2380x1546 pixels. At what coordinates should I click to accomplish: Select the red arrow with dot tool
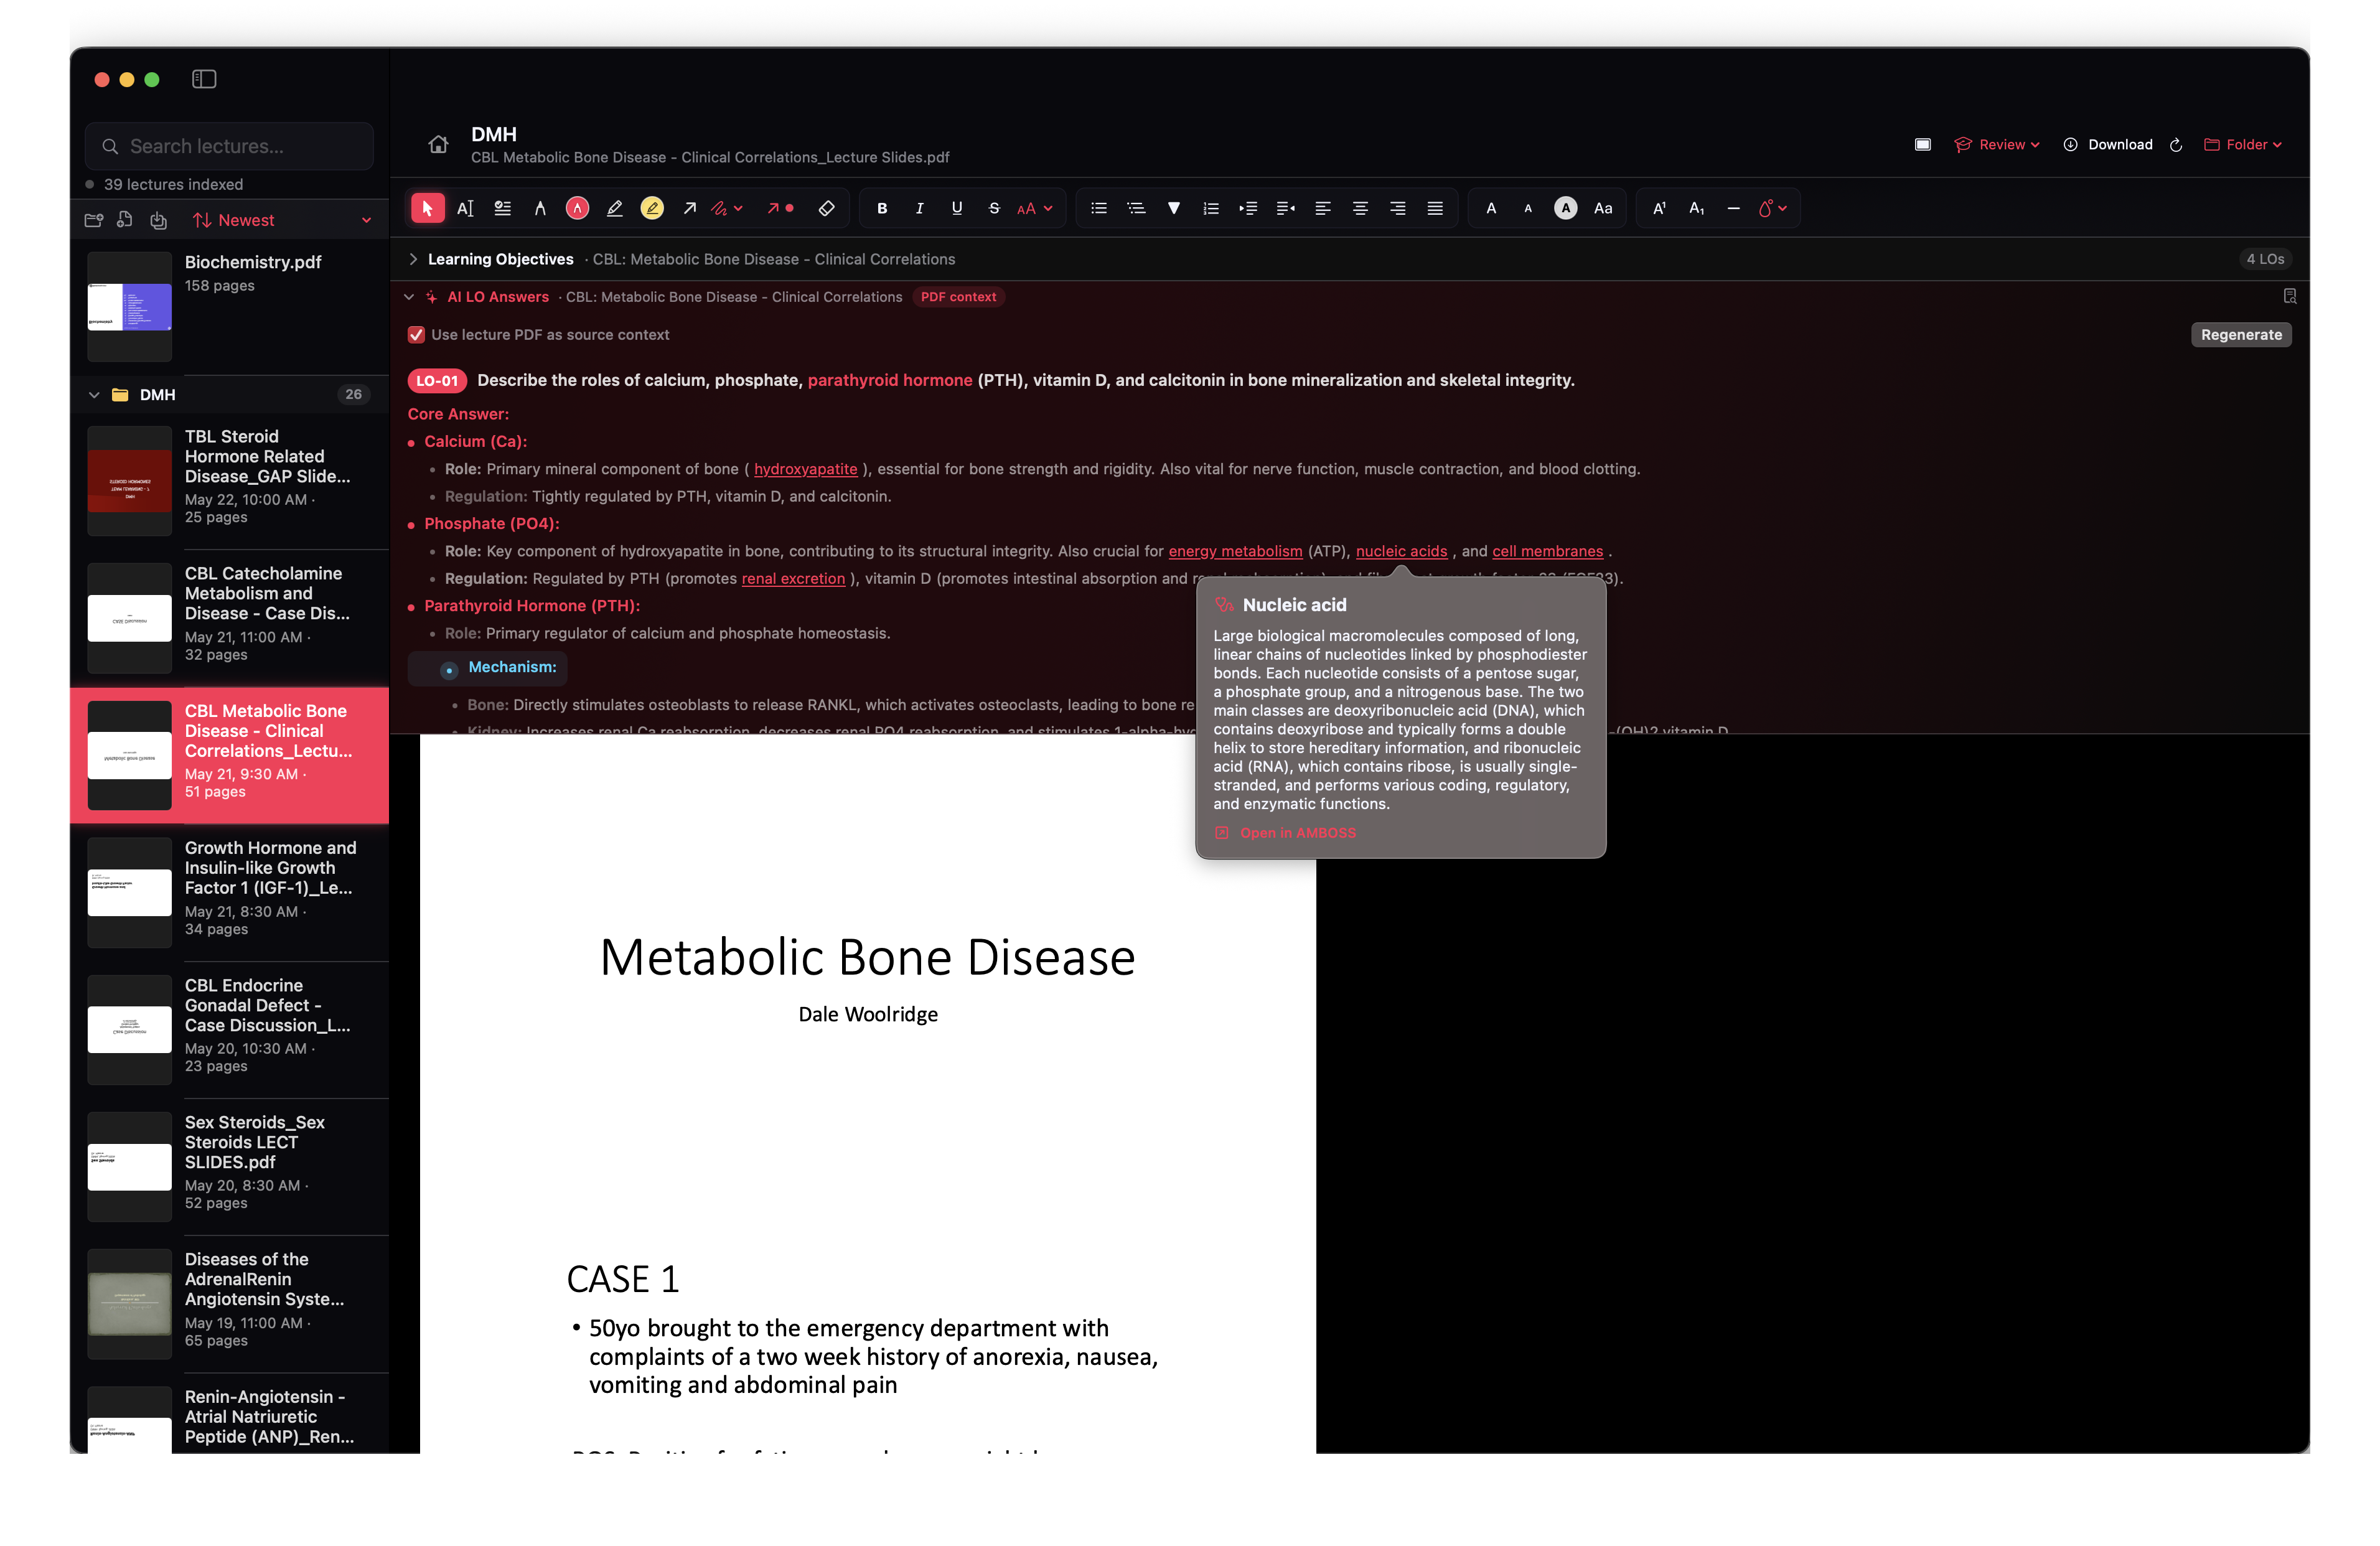click(x=780, y=208)
